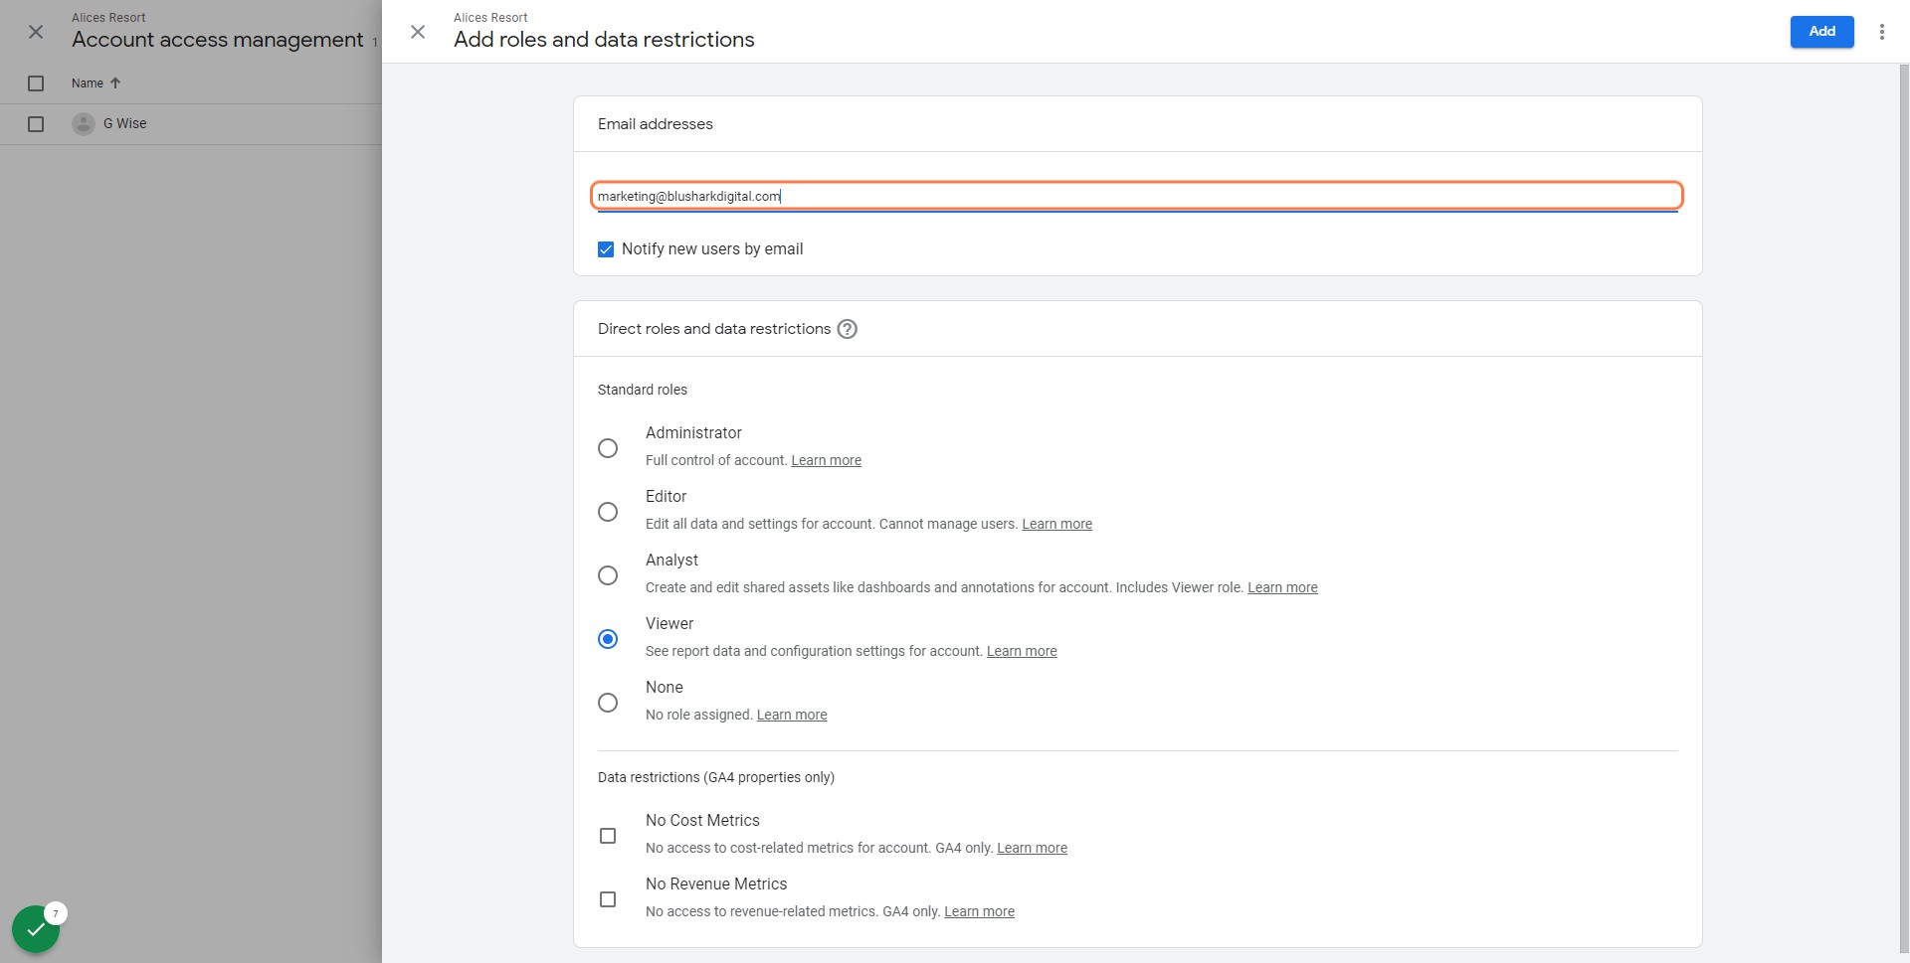
Task: Tick the checkbox for G Wise row
Action: click(x=36, y=124)
